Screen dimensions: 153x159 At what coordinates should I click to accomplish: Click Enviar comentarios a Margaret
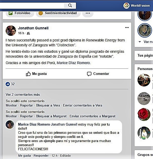tap(92, 116)
